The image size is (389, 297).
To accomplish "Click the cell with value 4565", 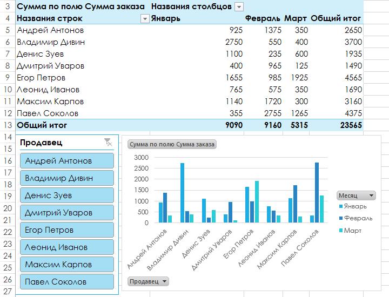I will coord(336,78).
